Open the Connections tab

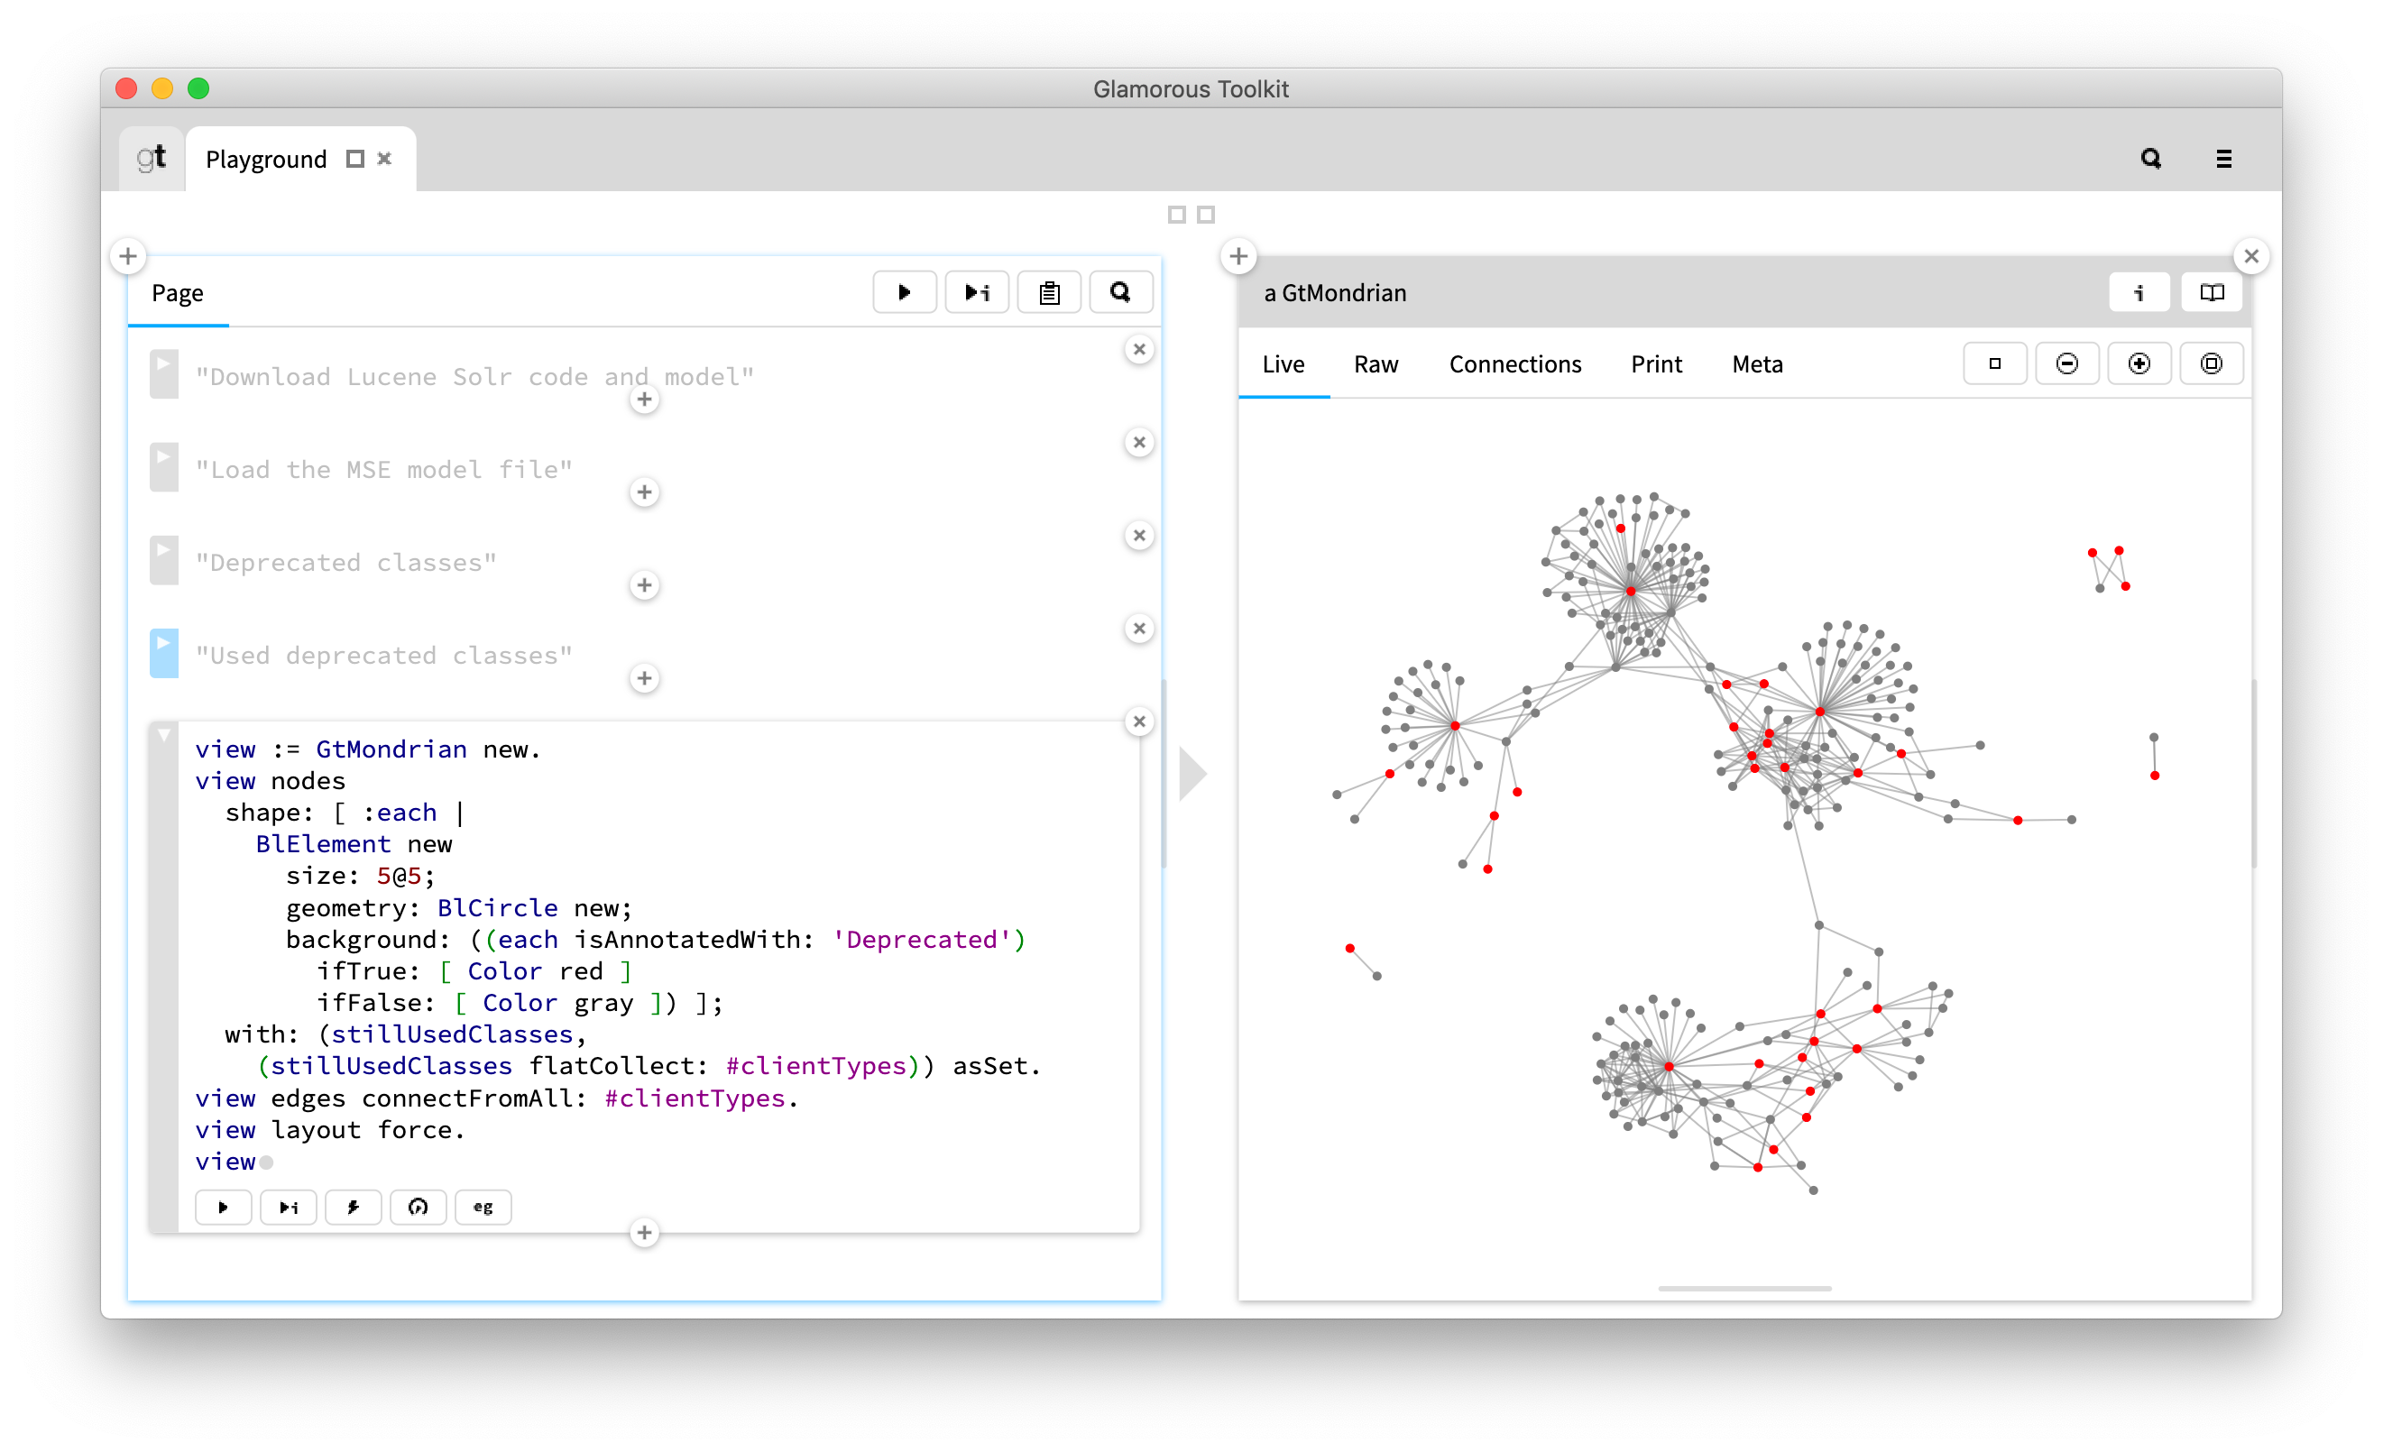click(1514, 364)
